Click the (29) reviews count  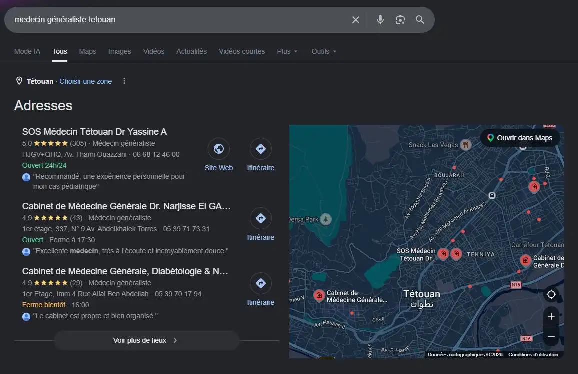(x=76, y=283)
